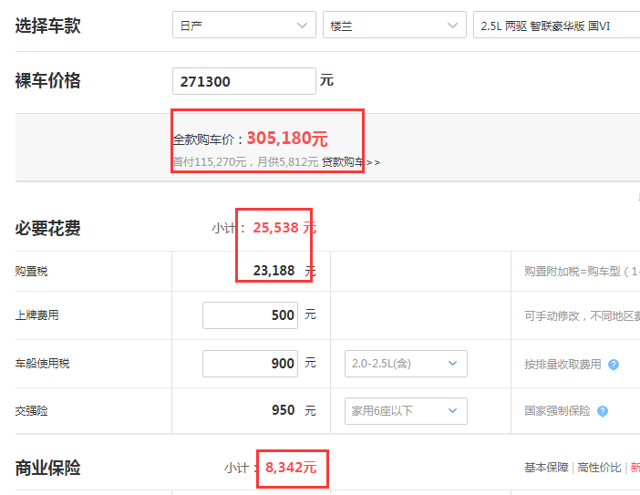The height and width of the screenshot is (495, 640).
Task: Click the 裸车价格 input field showing 271300
Action: point(244,81)
